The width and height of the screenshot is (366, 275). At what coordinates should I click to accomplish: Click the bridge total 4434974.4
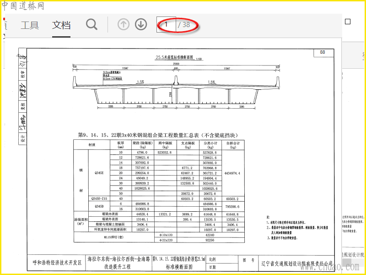click(x=232, y=173)
